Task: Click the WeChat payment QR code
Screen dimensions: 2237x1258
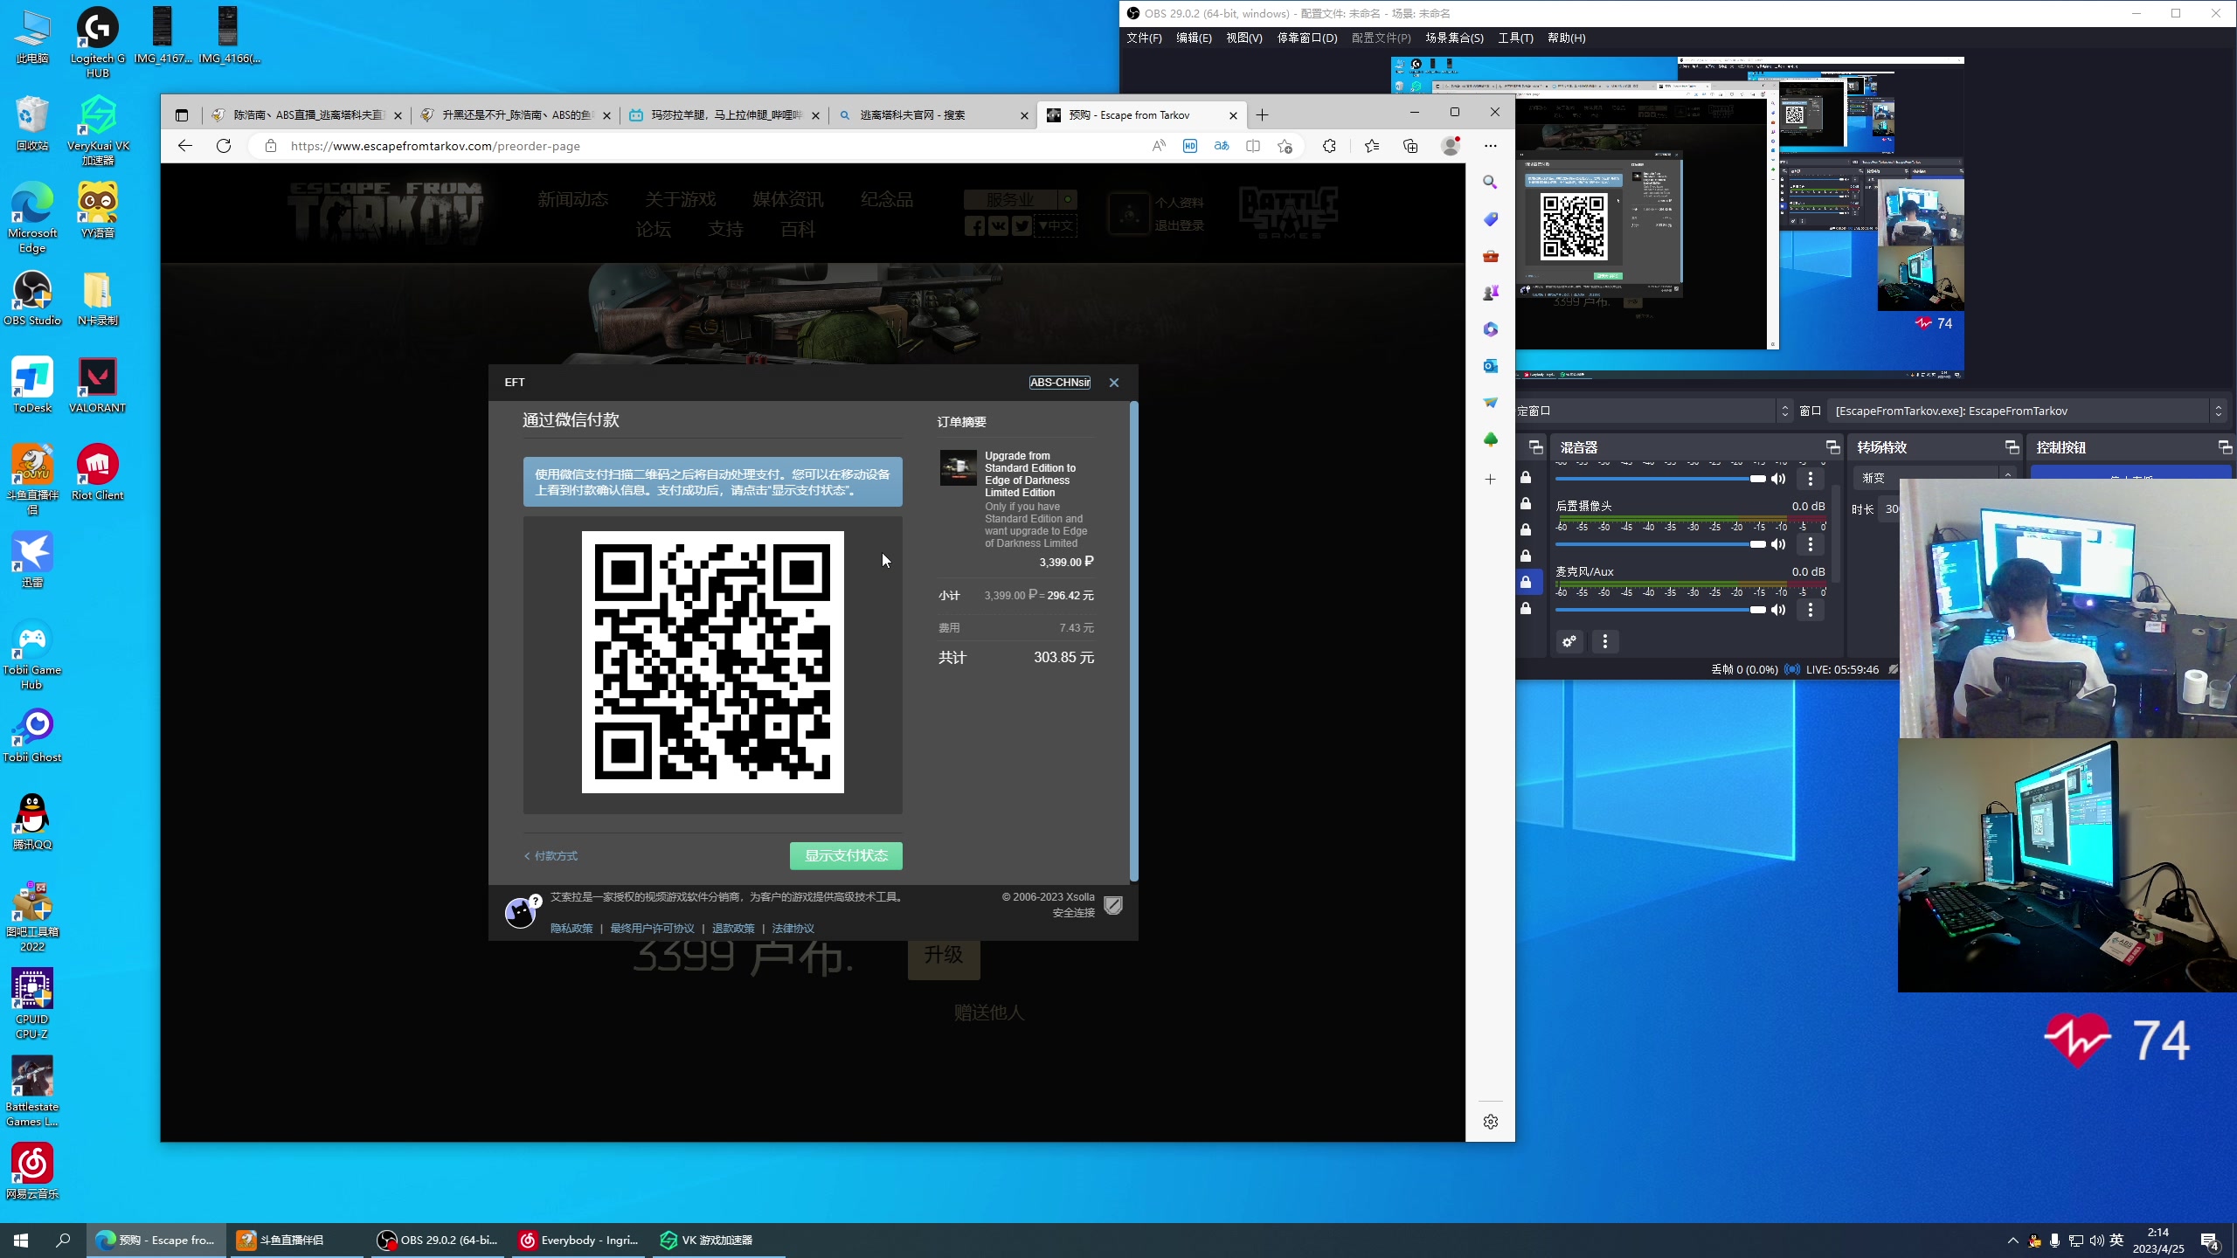Action: pyautogui.click(x=713, y=662)
